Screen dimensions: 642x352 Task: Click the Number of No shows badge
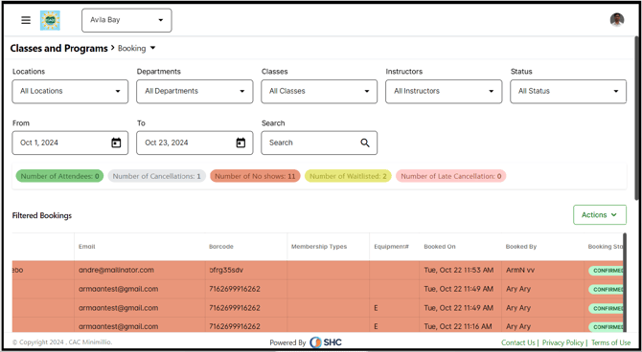click(255, 176)
